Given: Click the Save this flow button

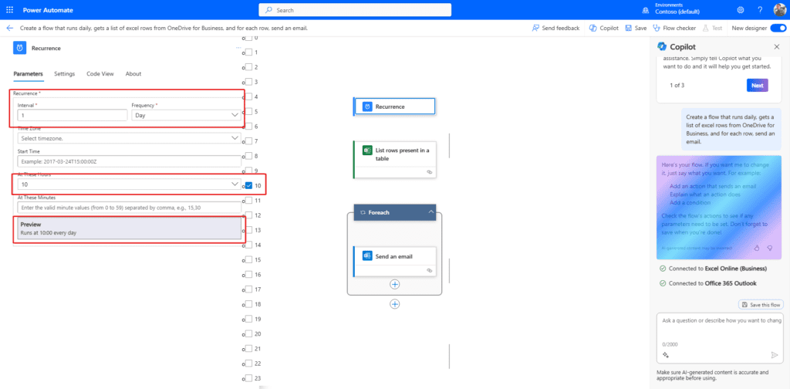Looking at the screenshot, I should tap(760, 304).
